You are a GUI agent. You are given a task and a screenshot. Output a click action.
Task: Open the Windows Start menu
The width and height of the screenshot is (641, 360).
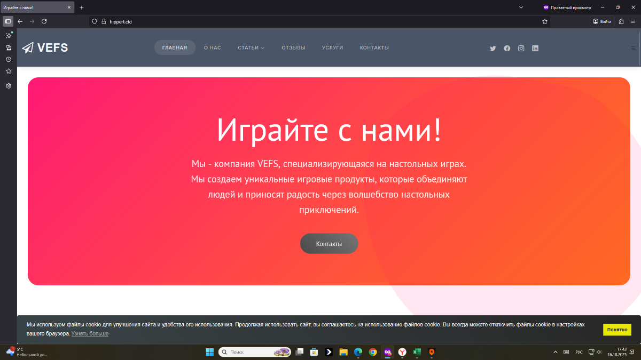[209, 352]
